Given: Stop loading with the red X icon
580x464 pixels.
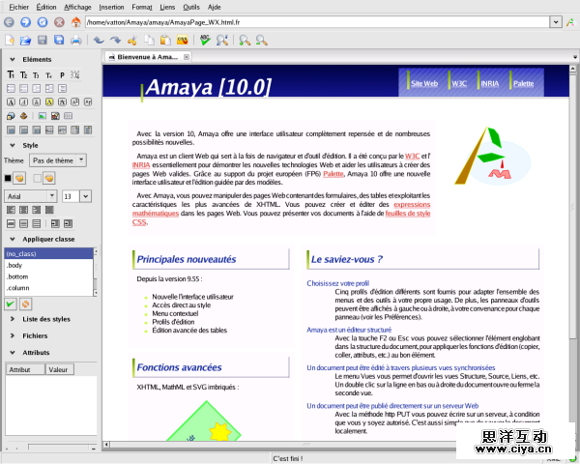Looking at the screenshot, I should (x=59, y=22).
